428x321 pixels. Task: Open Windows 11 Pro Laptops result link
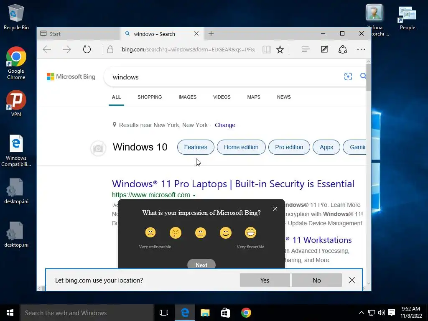coord(233,184)
